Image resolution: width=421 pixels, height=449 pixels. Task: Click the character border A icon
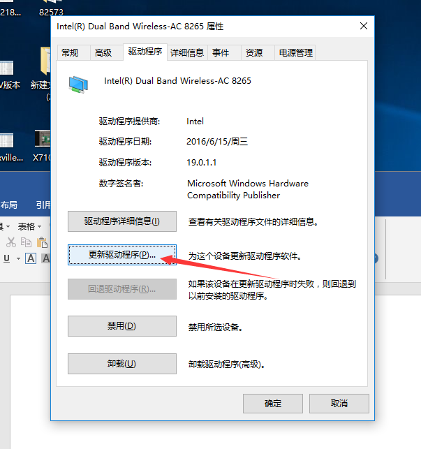click(31, 258)
